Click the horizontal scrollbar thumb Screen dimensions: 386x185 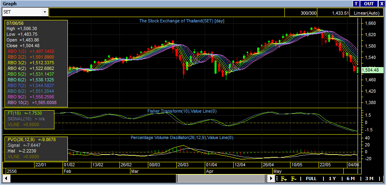point(221,178)
